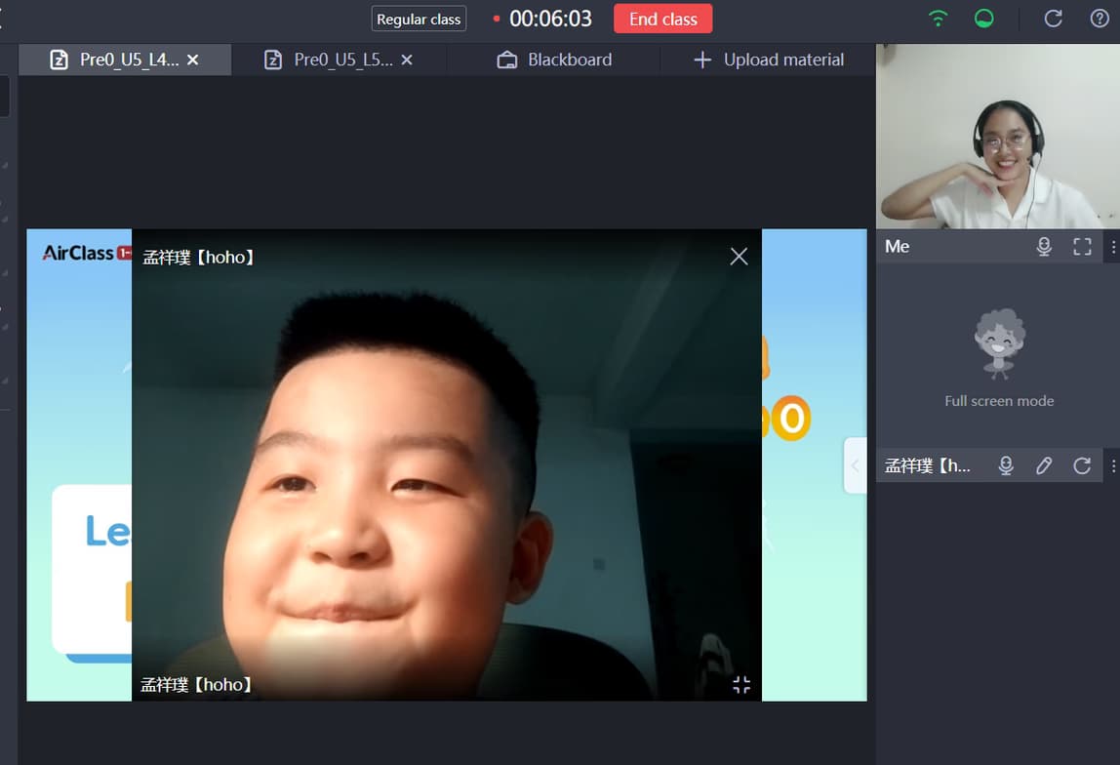Switch to the Pre0_U5_L5 tab
The image size is (1120, 765).
click(341, 60)
